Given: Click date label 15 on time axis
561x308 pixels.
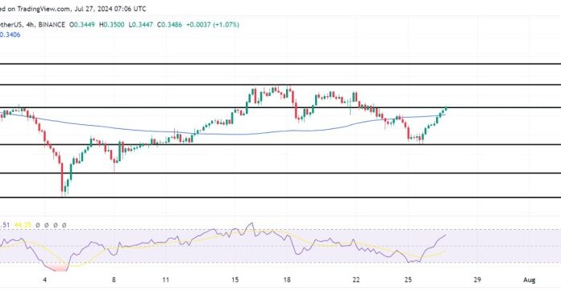Looking at the screenshot, I should [235, 280].
